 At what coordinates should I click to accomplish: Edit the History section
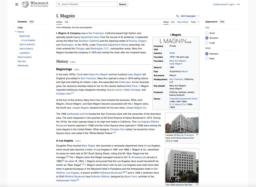(x=73, y=62)
